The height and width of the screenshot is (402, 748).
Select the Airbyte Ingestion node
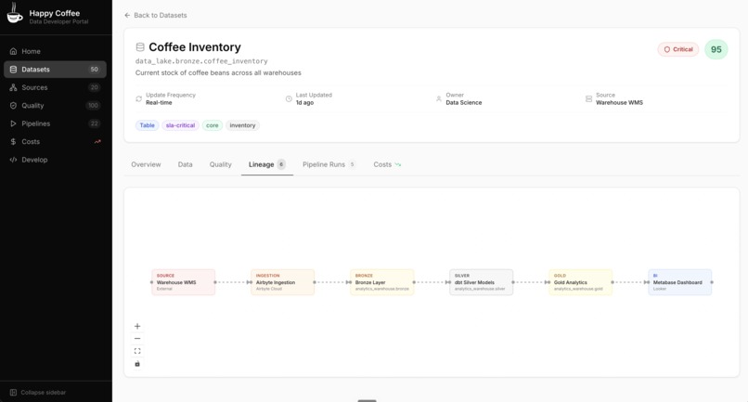pyautogui.click(x=282, y=282)
